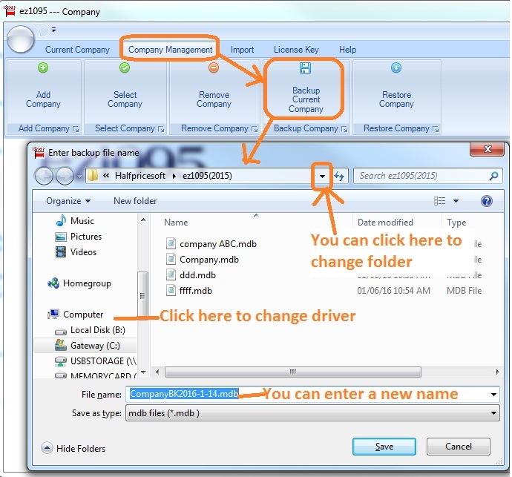
Task: Open the License Key tab
Action: [x=296, y=50]
